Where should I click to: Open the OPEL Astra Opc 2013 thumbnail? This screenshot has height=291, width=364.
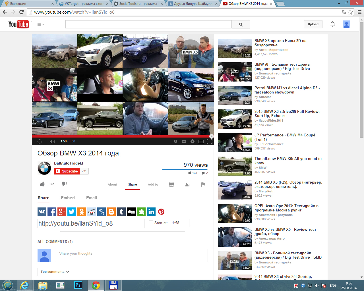tap(235, 213)
